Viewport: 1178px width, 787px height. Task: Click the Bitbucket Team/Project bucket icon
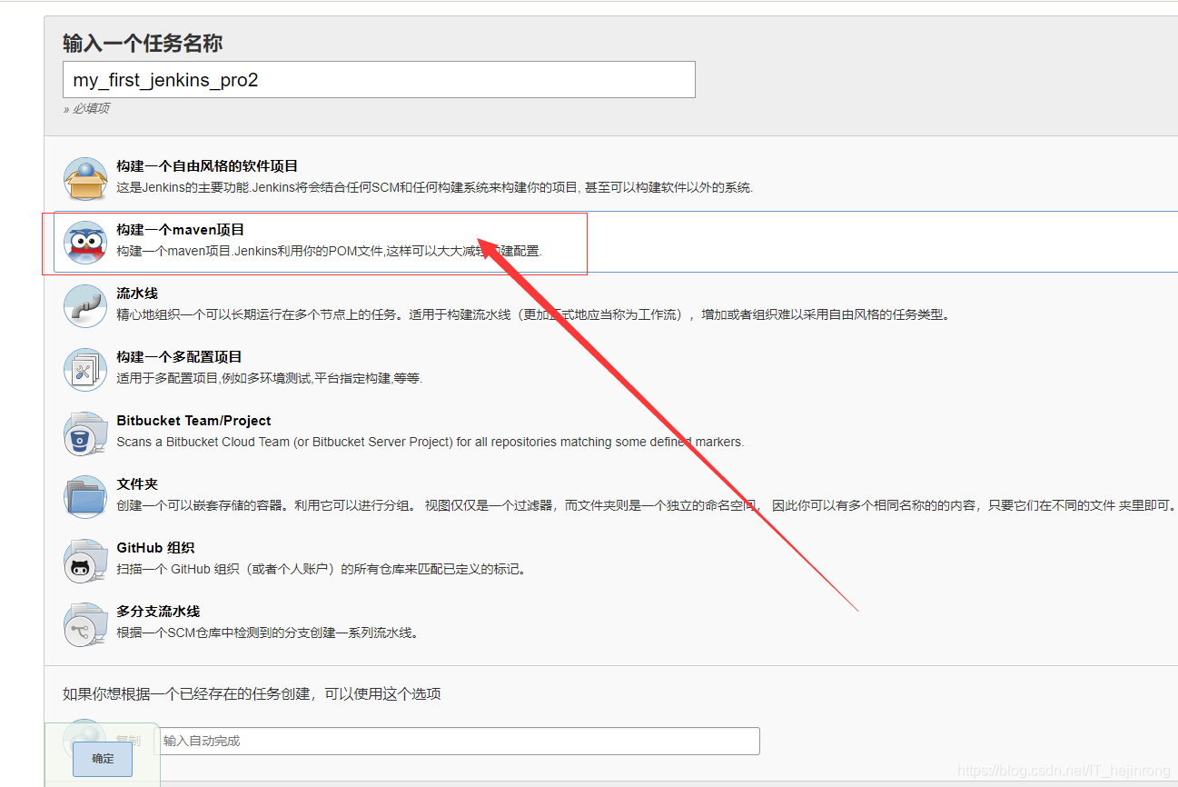tap(85, 433)
